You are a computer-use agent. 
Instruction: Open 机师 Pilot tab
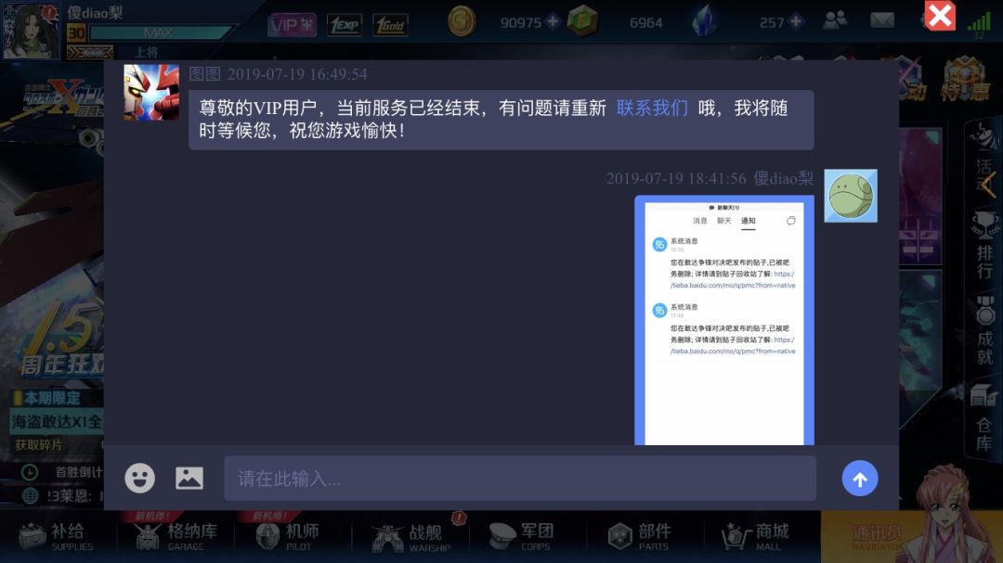click(x=287, y=536)
